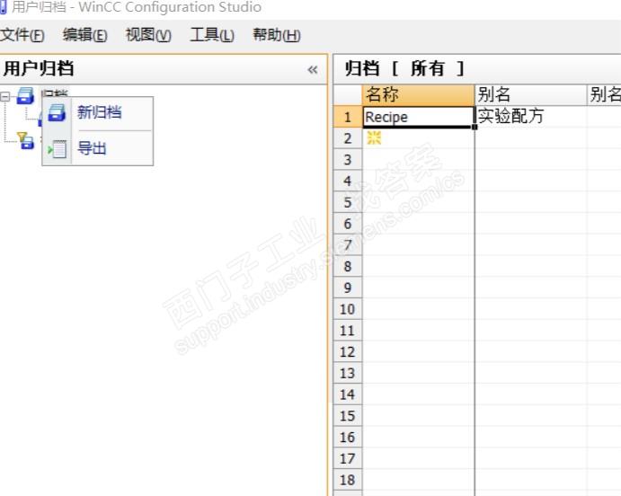Select row header 1

(348, 117)
